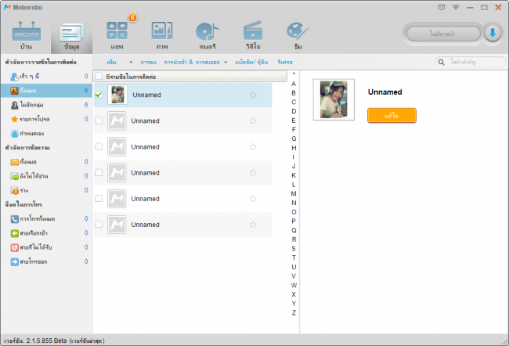
Task: Select ungrouped contacts (ไม่จัดกลุ่ม)
Action: (x=46, y=105)
